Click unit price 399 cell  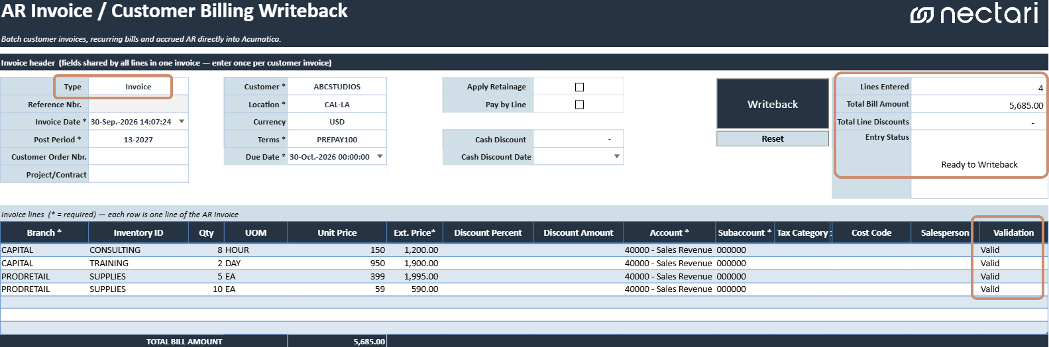tap(337, 277)
